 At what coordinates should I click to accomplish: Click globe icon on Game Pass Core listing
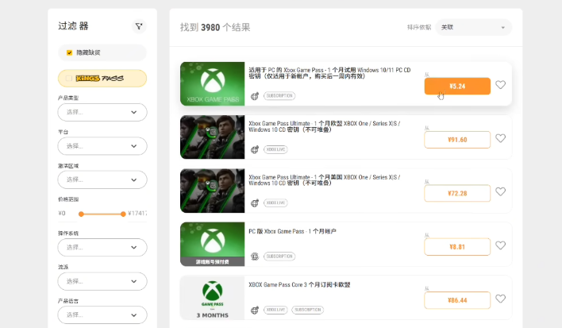coord(255,310)
